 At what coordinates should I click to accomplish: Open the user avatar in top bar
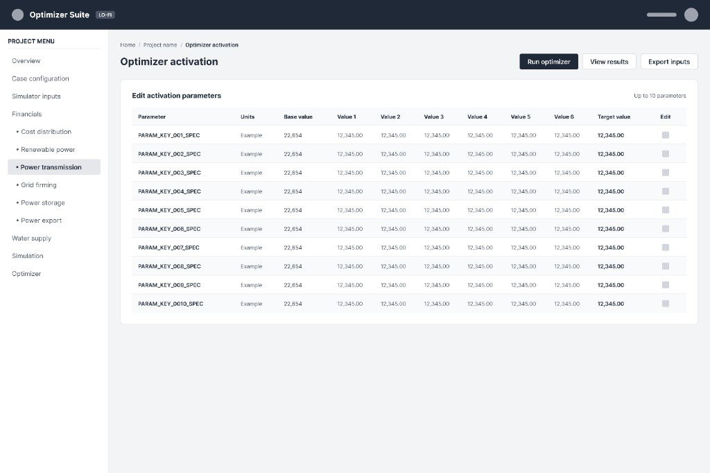pos(691,15)
